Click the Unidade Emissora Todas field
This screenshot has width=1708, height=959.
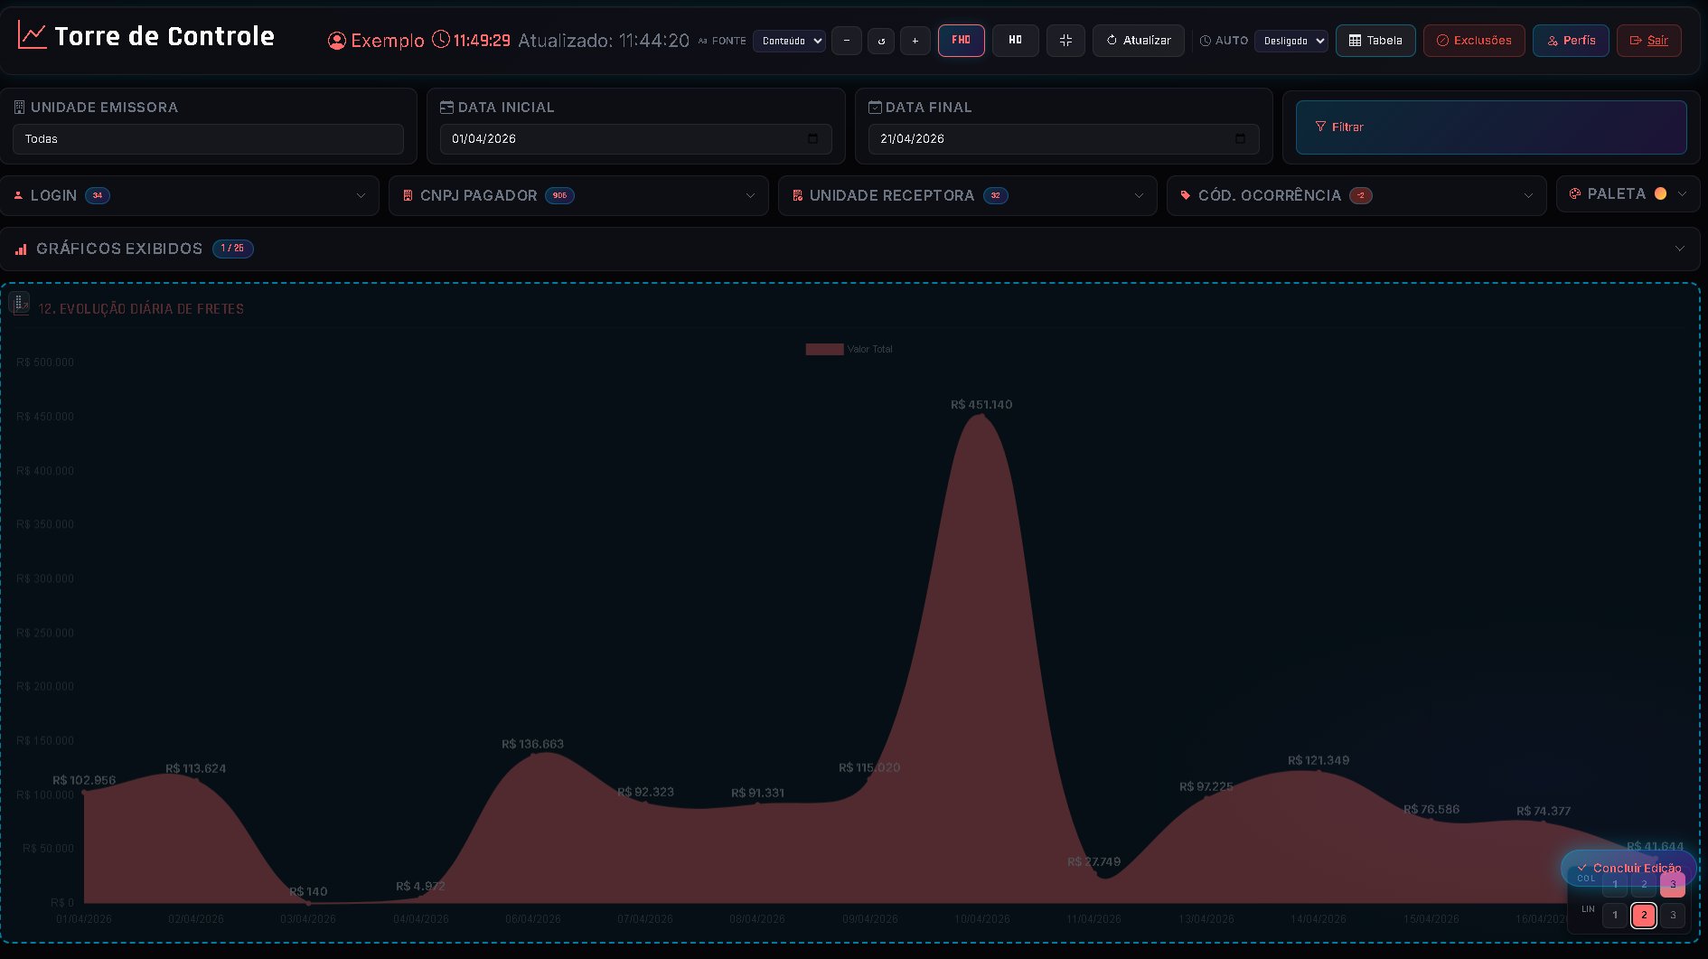coord(208,139)
